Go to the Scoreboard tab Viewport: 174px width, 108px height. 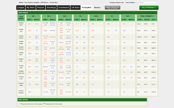click(63, 8)
